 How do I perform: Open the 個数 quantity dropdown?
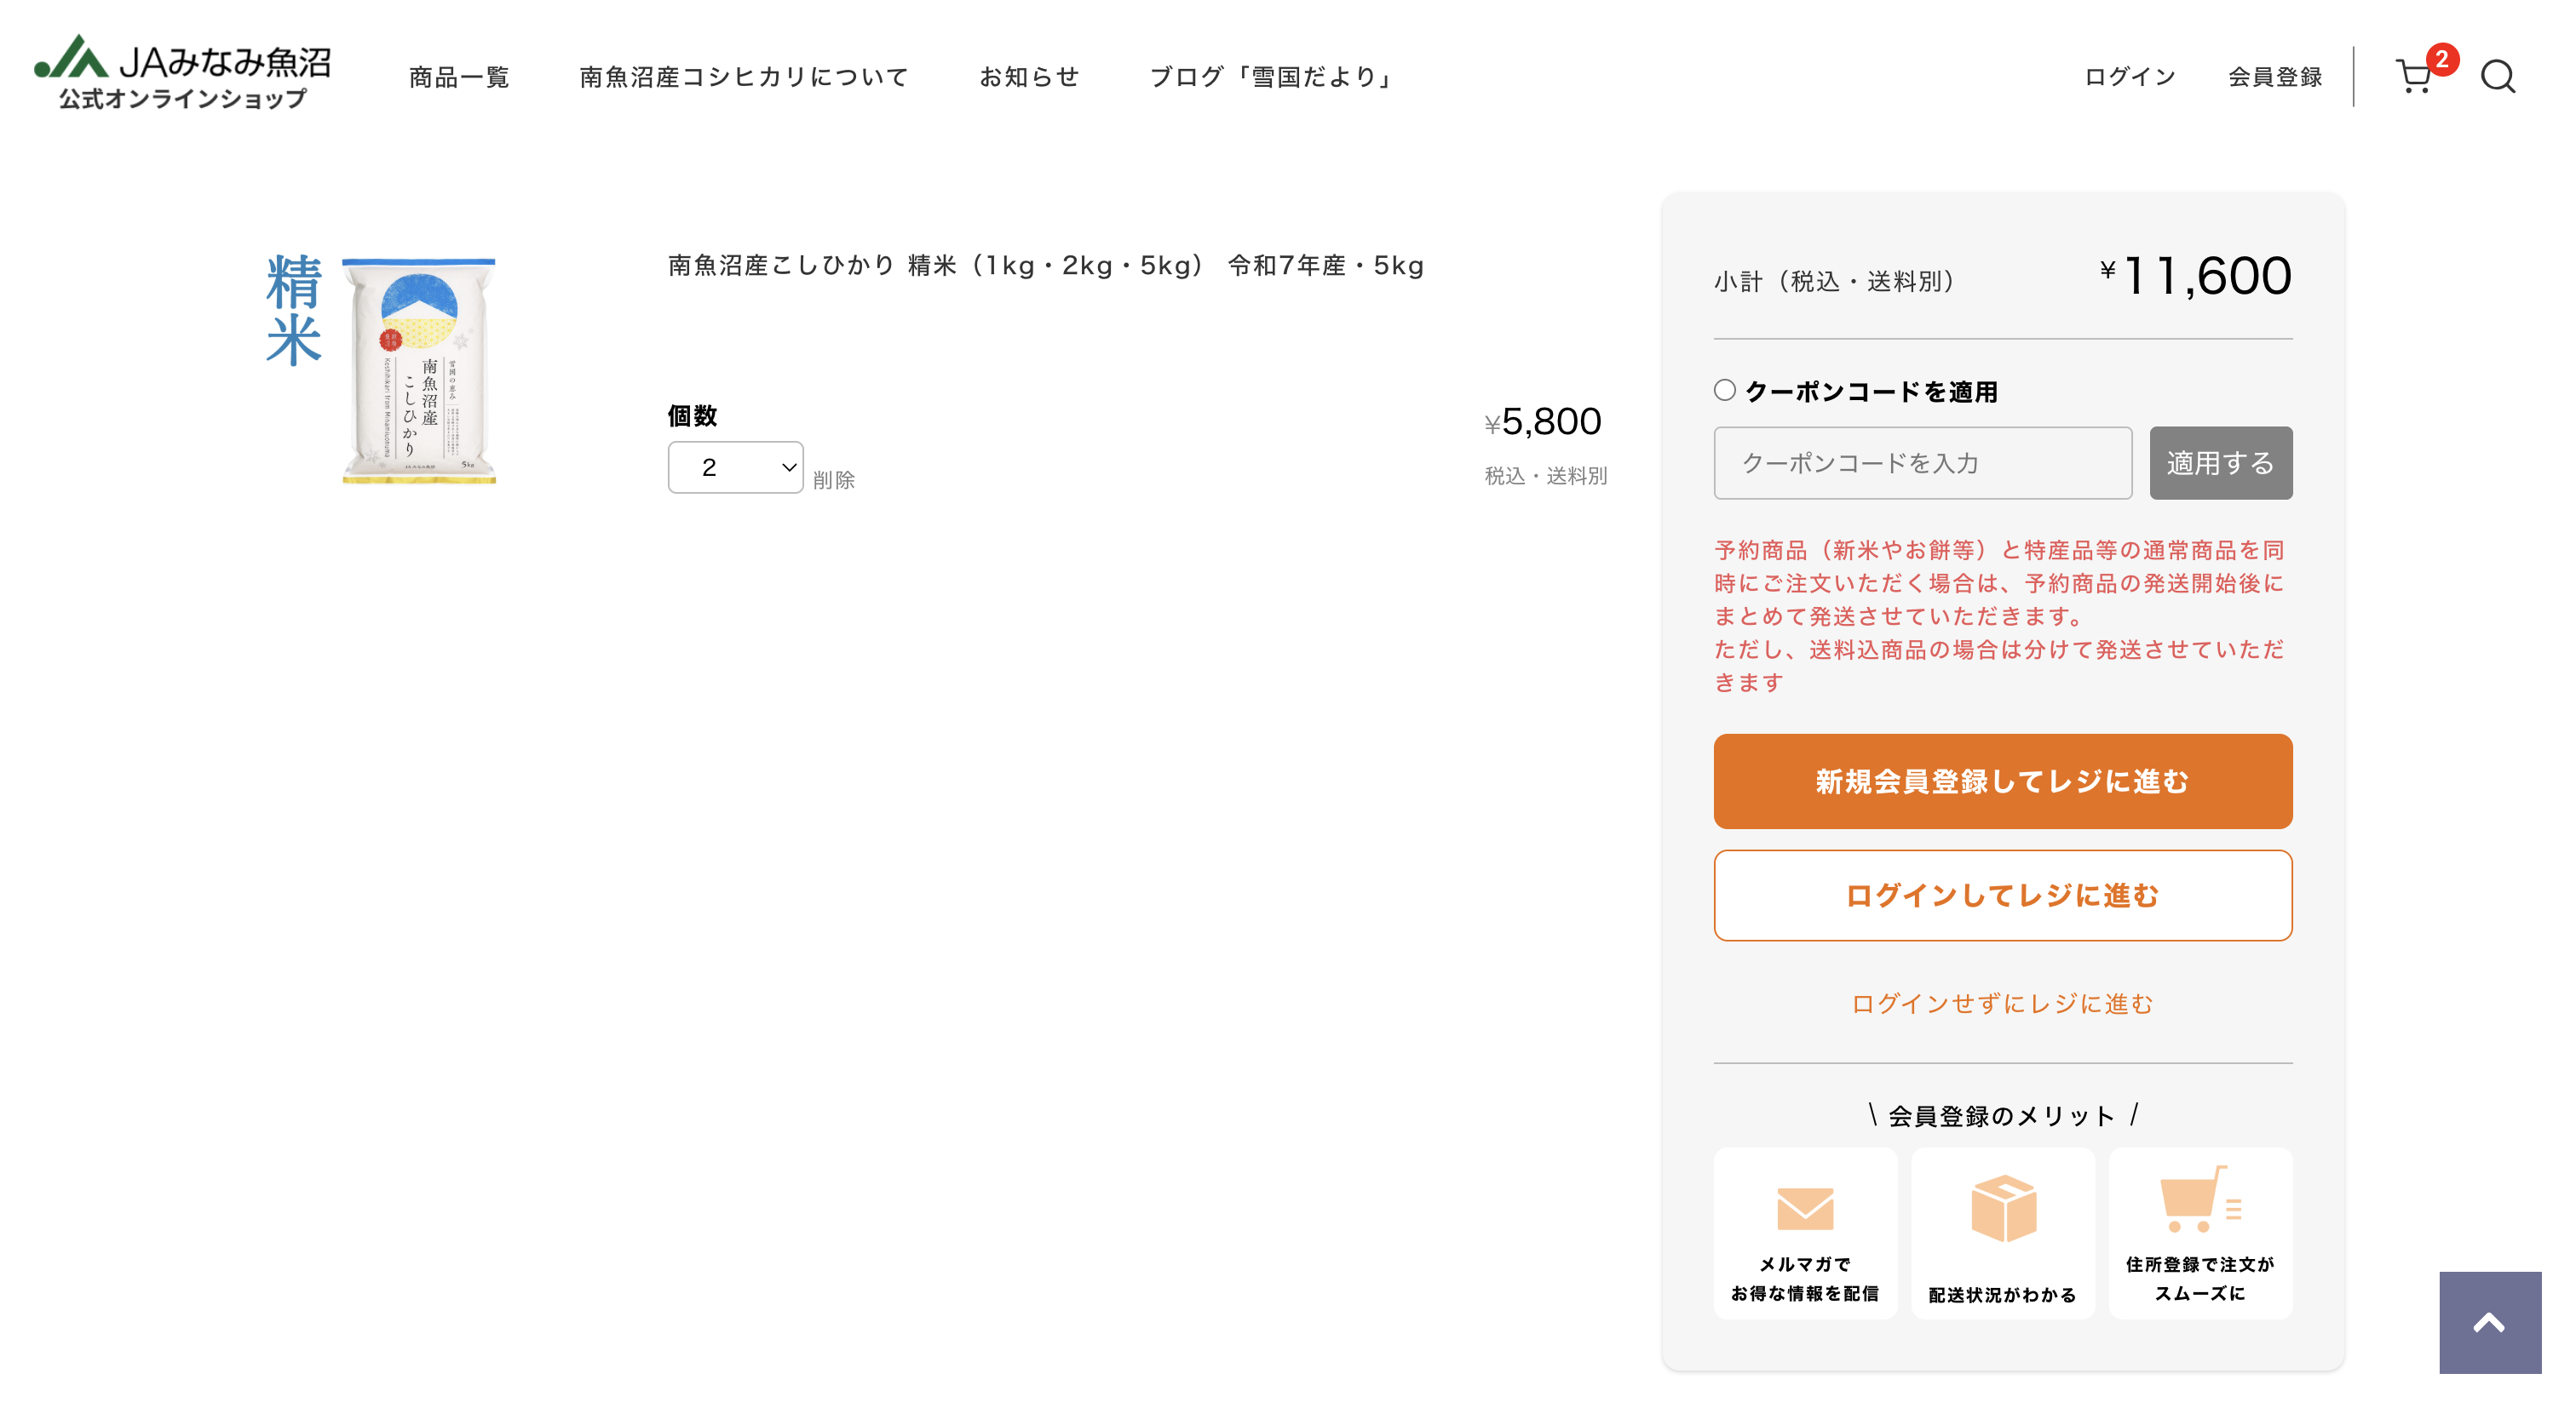click(735, 466)
